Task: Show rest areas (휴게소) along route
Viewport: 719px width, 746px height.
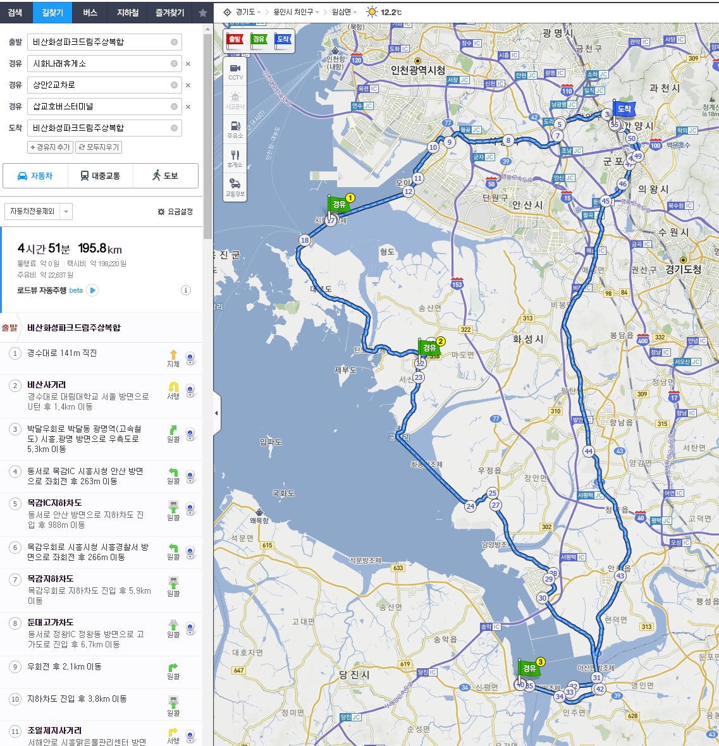Action: pos(235,158)
